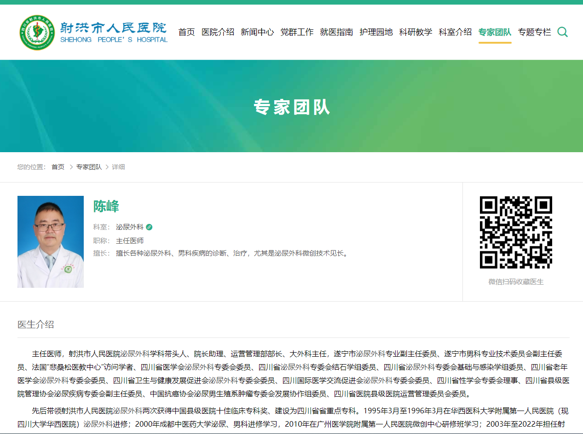Click the 泌尿外科 department link
The height and width of the screenshot is (434, 583).
[130, 227]
